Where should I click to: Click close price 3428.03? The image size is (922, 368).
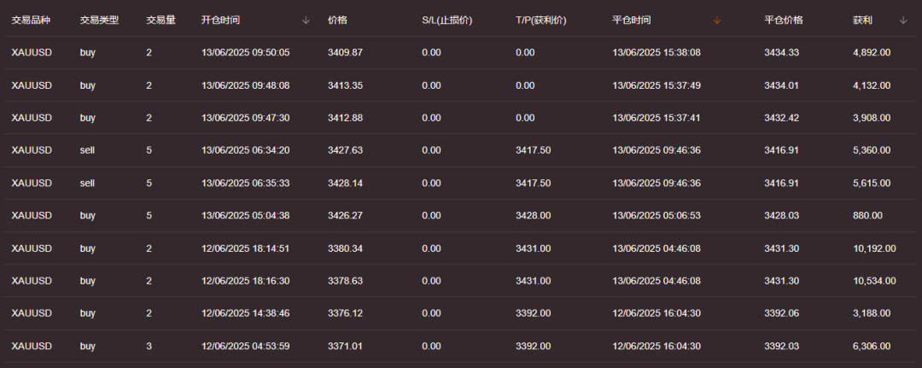point(781,215)
